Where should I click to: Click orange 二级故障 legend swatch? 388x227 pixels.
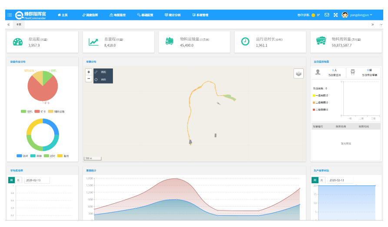[314, 102]
